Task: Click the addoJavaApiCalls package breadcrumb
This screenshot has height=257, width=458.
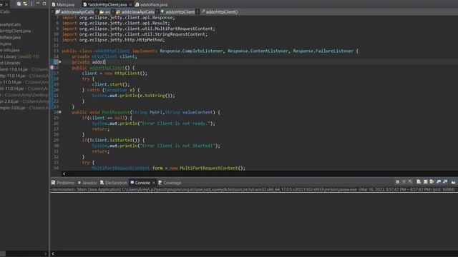Action: pos(135,12)
